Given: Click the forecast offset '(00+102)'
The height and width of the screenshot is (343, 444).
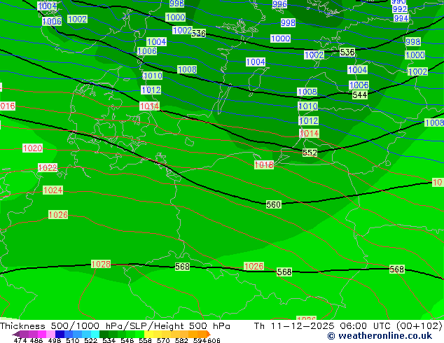Looking at the screenshot, I should click(419, 326).
